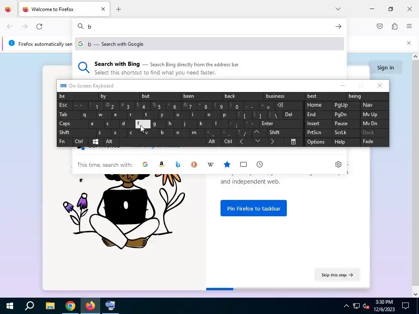Image resolution: width=419 pixels, height=314 pixels.
Task: Reload the current Firefox page
Action: pyautogui.click(x=39, y=27)
